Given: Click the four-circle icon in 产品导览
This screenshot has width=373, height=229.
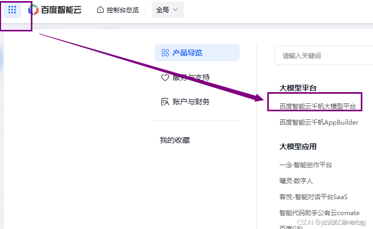Looking at the screenshot, I should (x=165, y=53).
